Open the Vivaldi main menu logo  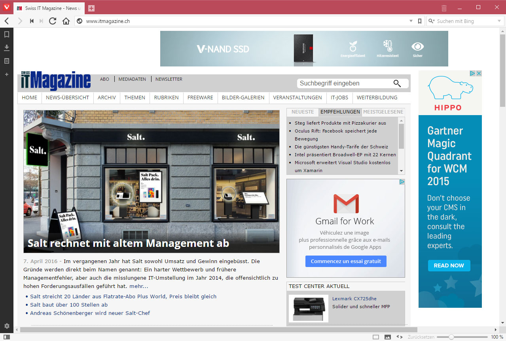[7, 8]
